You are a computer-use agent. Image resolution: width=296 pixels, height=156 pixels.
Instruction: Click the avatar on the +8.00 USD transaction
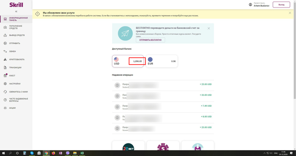click(117, 118)
